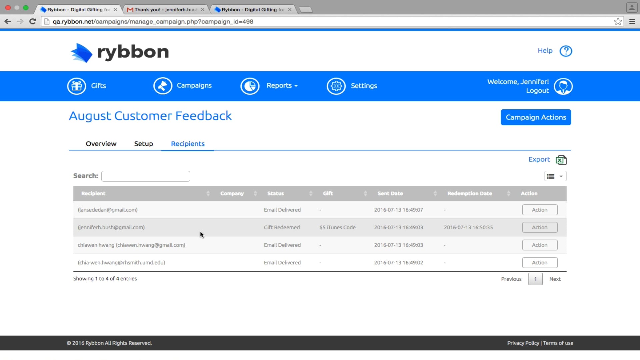Toggle sorting on the Recipient column
Viewport: 640px width, 360px height.
pos(208,193)
